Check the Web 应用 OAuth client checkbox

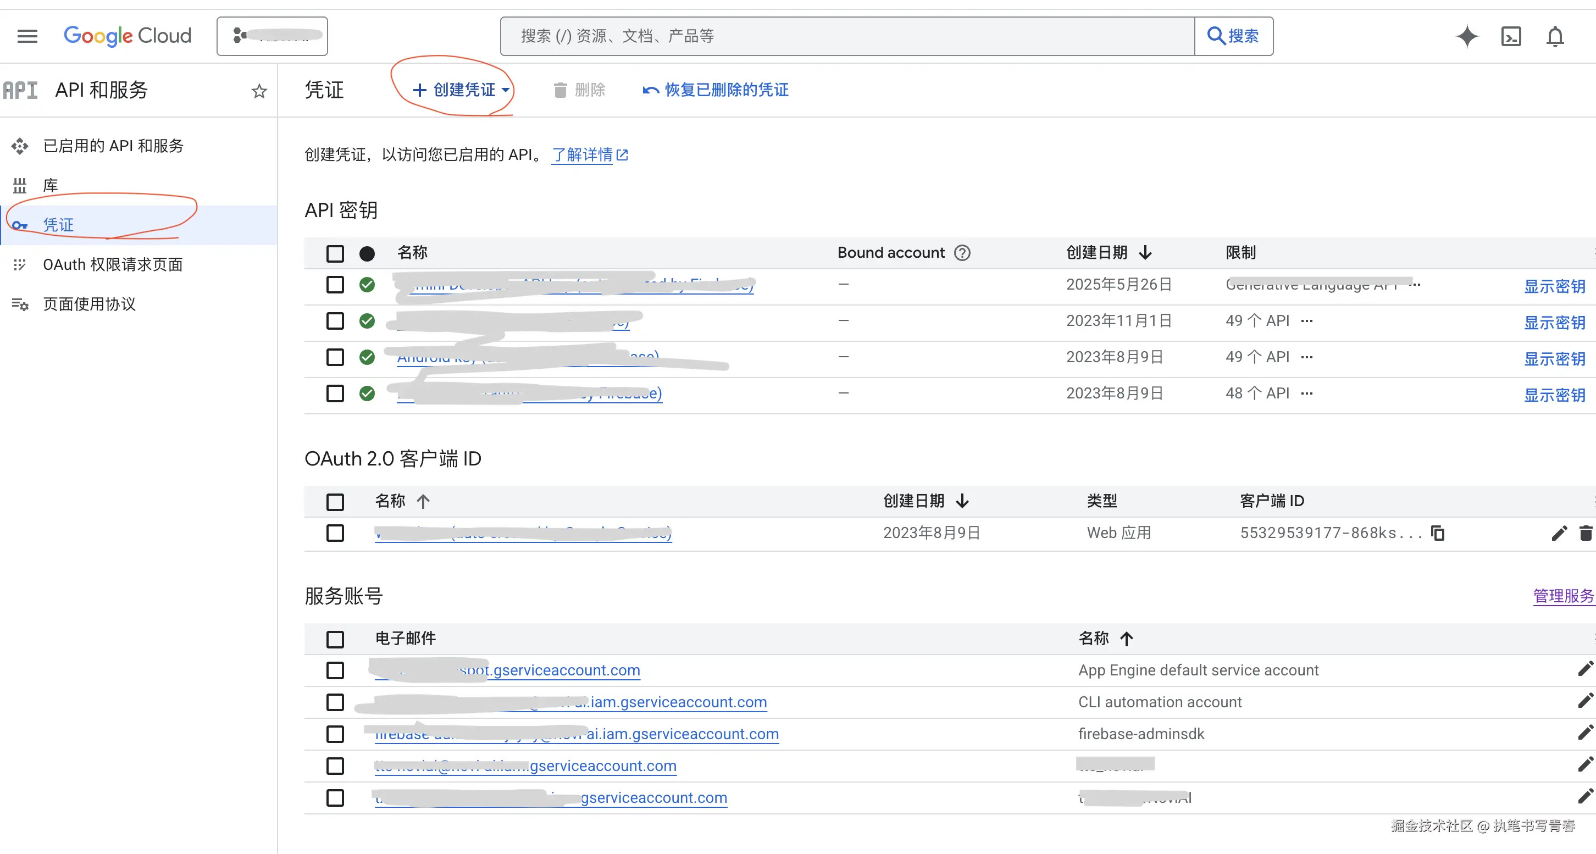(x=335, y=533)
